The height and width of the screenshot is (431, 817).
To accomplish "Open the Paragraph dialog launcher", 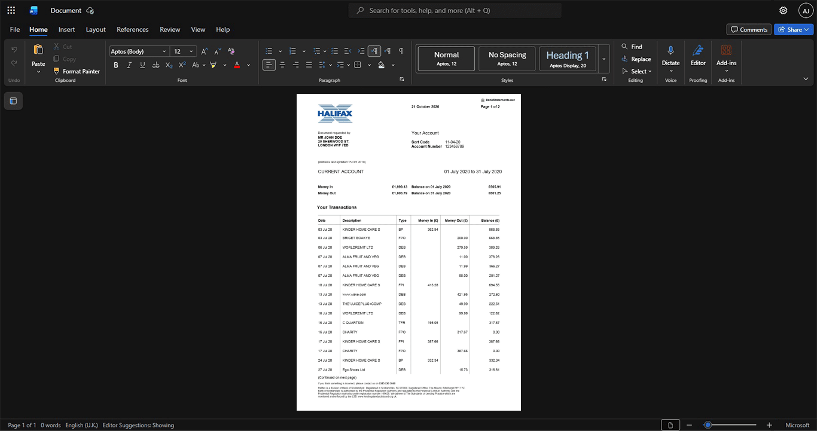I will click(x=402, y=80).
